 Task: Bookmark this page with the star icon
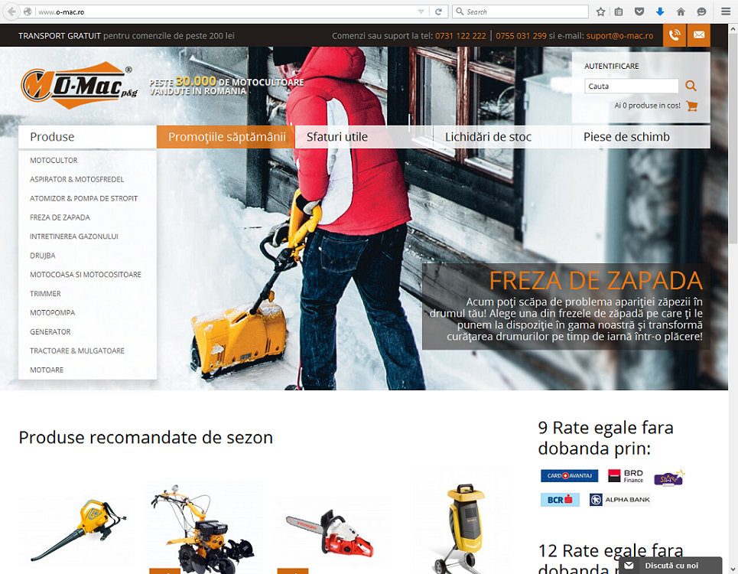pos(600,11)
